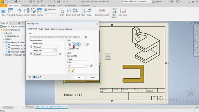This screenshot has width=199, height=112.
Task: Open dialog help question icon
Action: click(29, 77)
